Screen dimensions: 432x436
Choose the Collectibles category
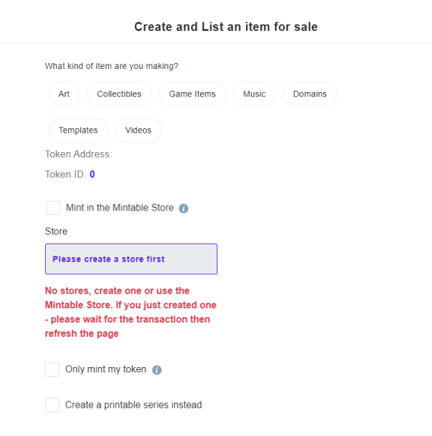(x=119, y=94)
